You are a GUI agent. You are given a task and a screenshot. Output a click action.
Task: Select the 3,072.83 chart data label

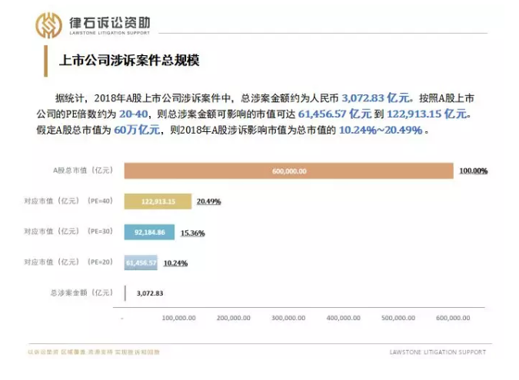[x=149, y=293]
